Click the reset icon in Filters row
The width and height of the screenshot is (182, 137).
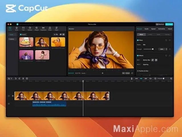click(x=166, y=40)
